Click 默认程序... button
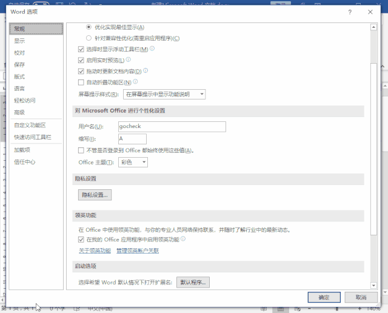The image size is (388, 313). coord(193,282)
